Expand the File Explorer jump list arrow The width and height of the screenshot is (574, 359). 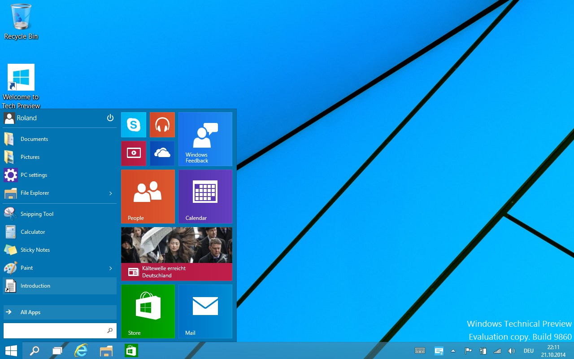click(110, 193)
